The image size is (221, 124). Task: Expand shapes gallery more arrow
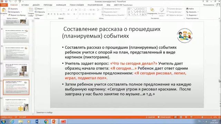pos(145,14)
